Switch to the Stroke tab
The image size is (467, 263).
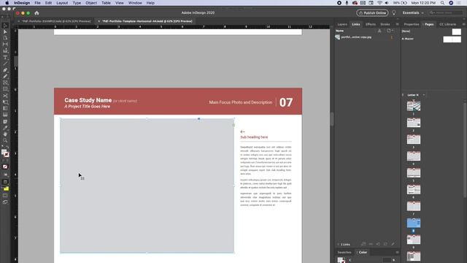[385, 24]
